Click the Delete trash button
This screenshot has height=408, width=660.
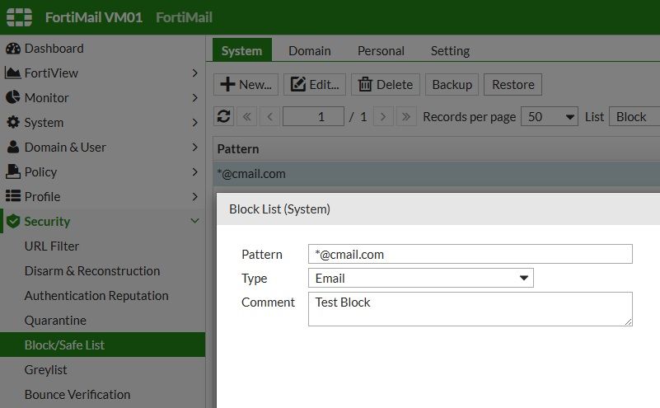386,84
